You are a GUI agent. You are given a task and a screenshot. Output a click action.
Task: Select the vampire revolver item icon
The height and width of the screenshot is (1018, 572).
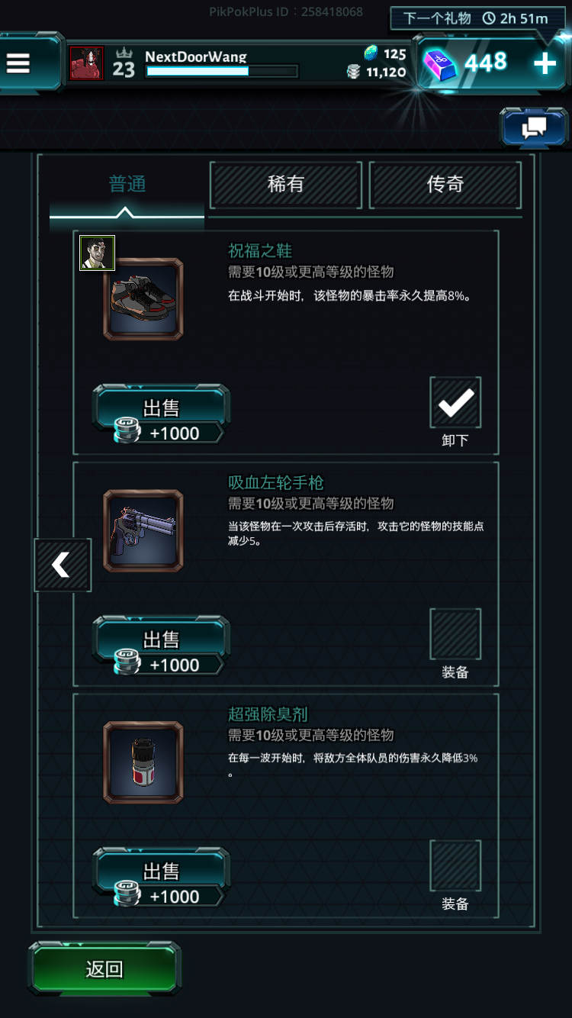click(143, 531)
